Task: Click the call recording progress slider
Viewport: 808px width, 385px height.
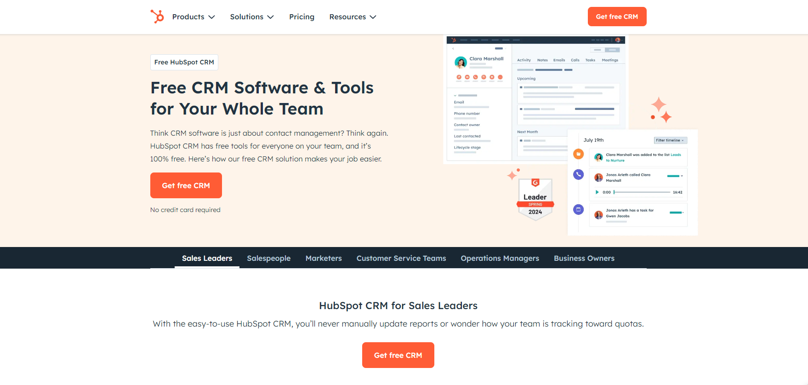Action: point(642,192)
